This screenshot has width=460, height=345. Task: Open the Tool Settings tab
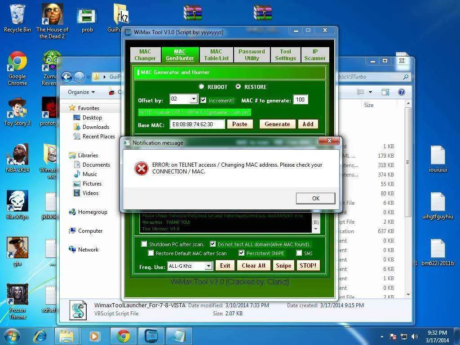click(x=285, y=55)
